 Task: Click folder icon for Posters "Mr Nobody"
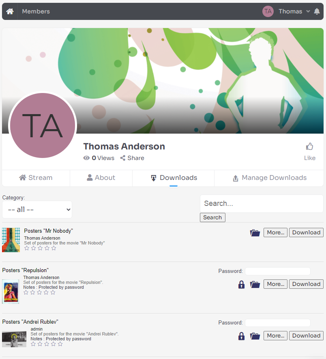coord(255,233)
